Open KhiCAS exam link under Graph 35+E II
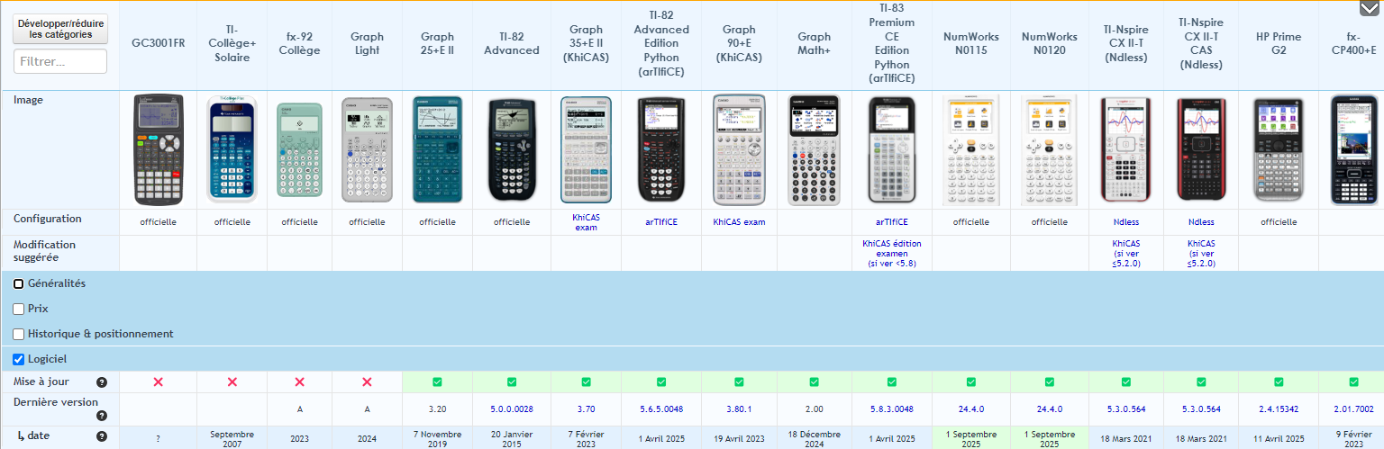The image size is (1384, 449). [586, 222]
